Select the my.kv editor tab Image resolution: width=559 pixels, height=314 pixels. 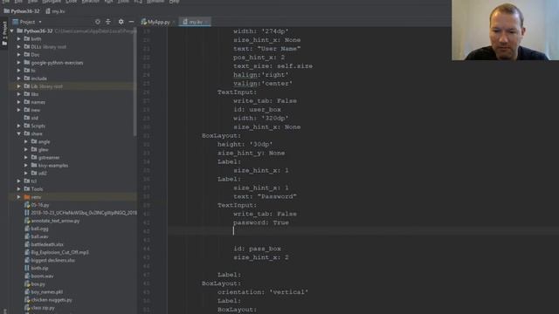click(194, 22)
